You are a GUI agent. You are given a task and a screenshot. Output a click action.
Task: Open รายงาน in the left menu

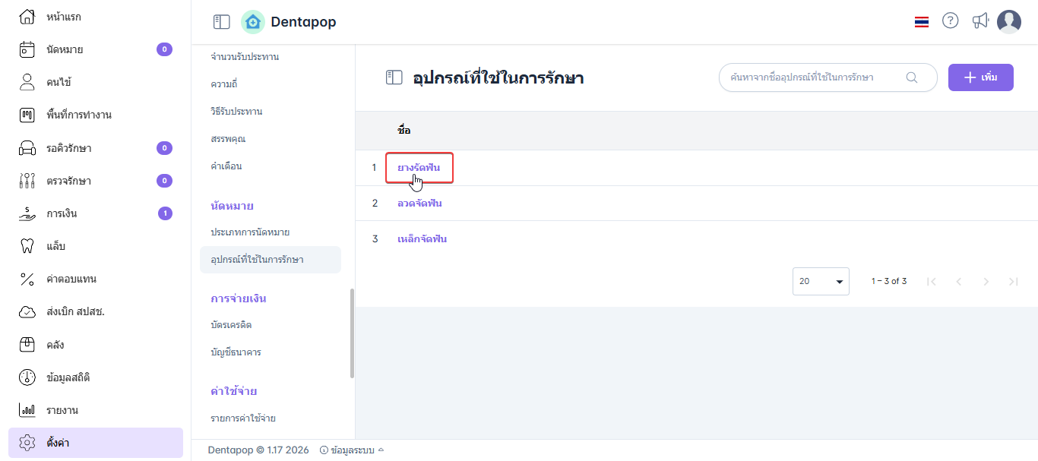[x=96, y=410]
